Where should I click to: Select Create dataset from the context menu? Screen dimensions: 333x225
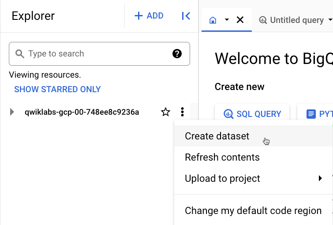(217, 136)
